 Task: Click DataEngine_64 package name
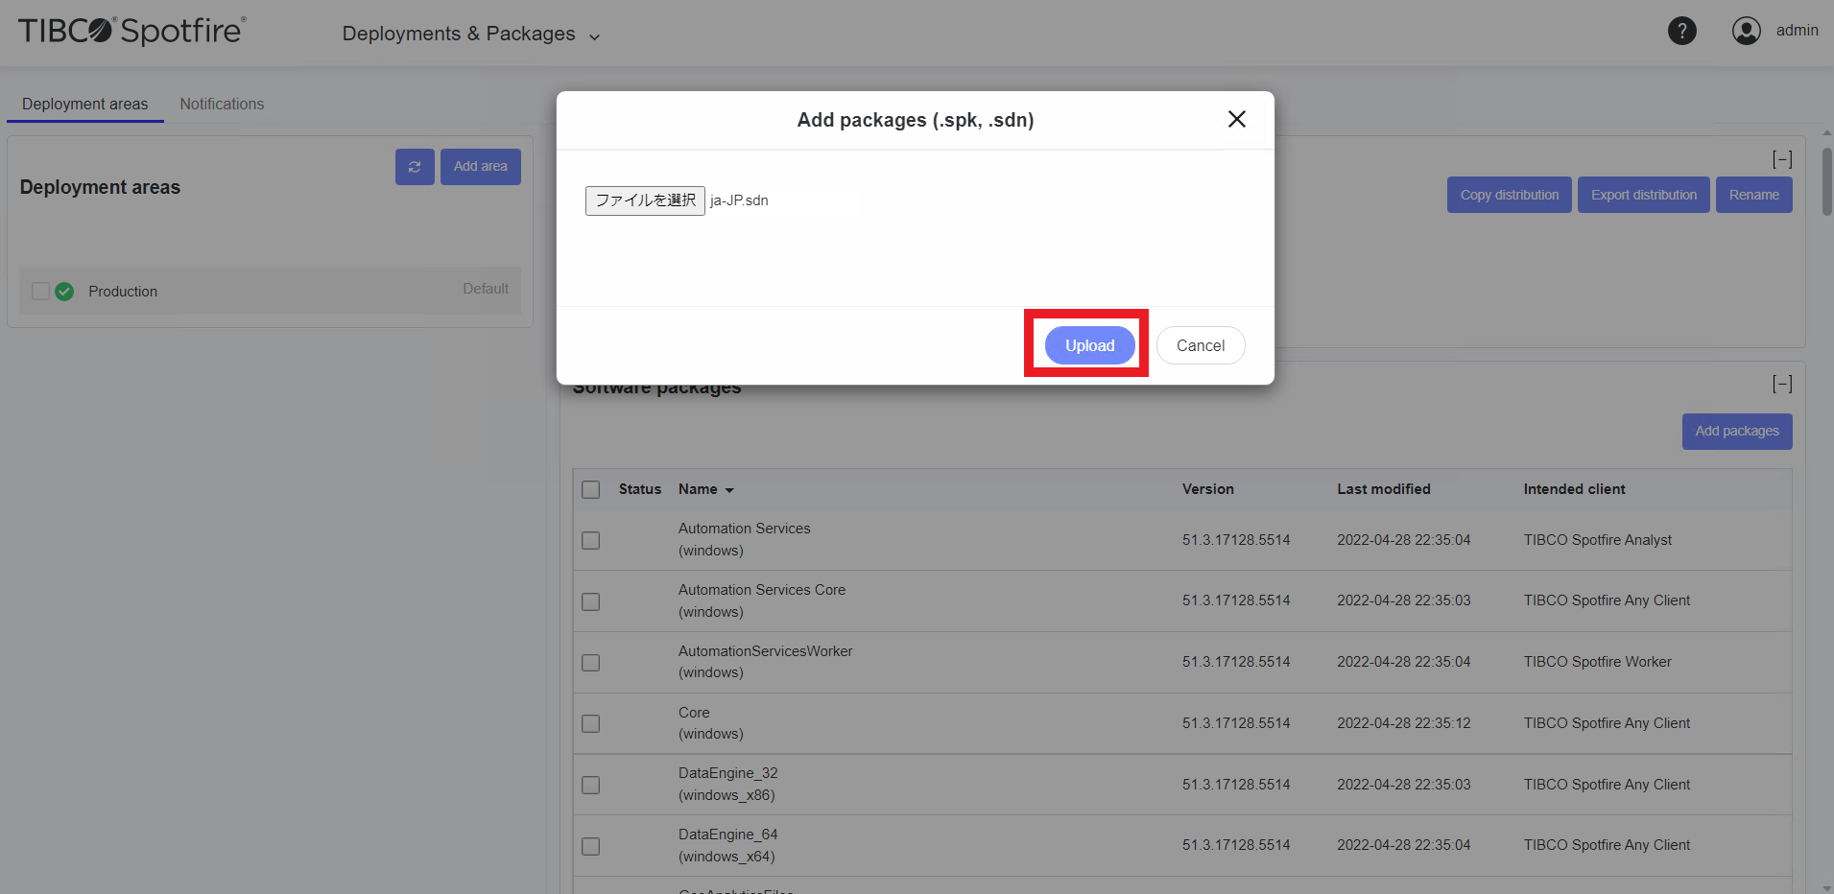coord(727,835)
